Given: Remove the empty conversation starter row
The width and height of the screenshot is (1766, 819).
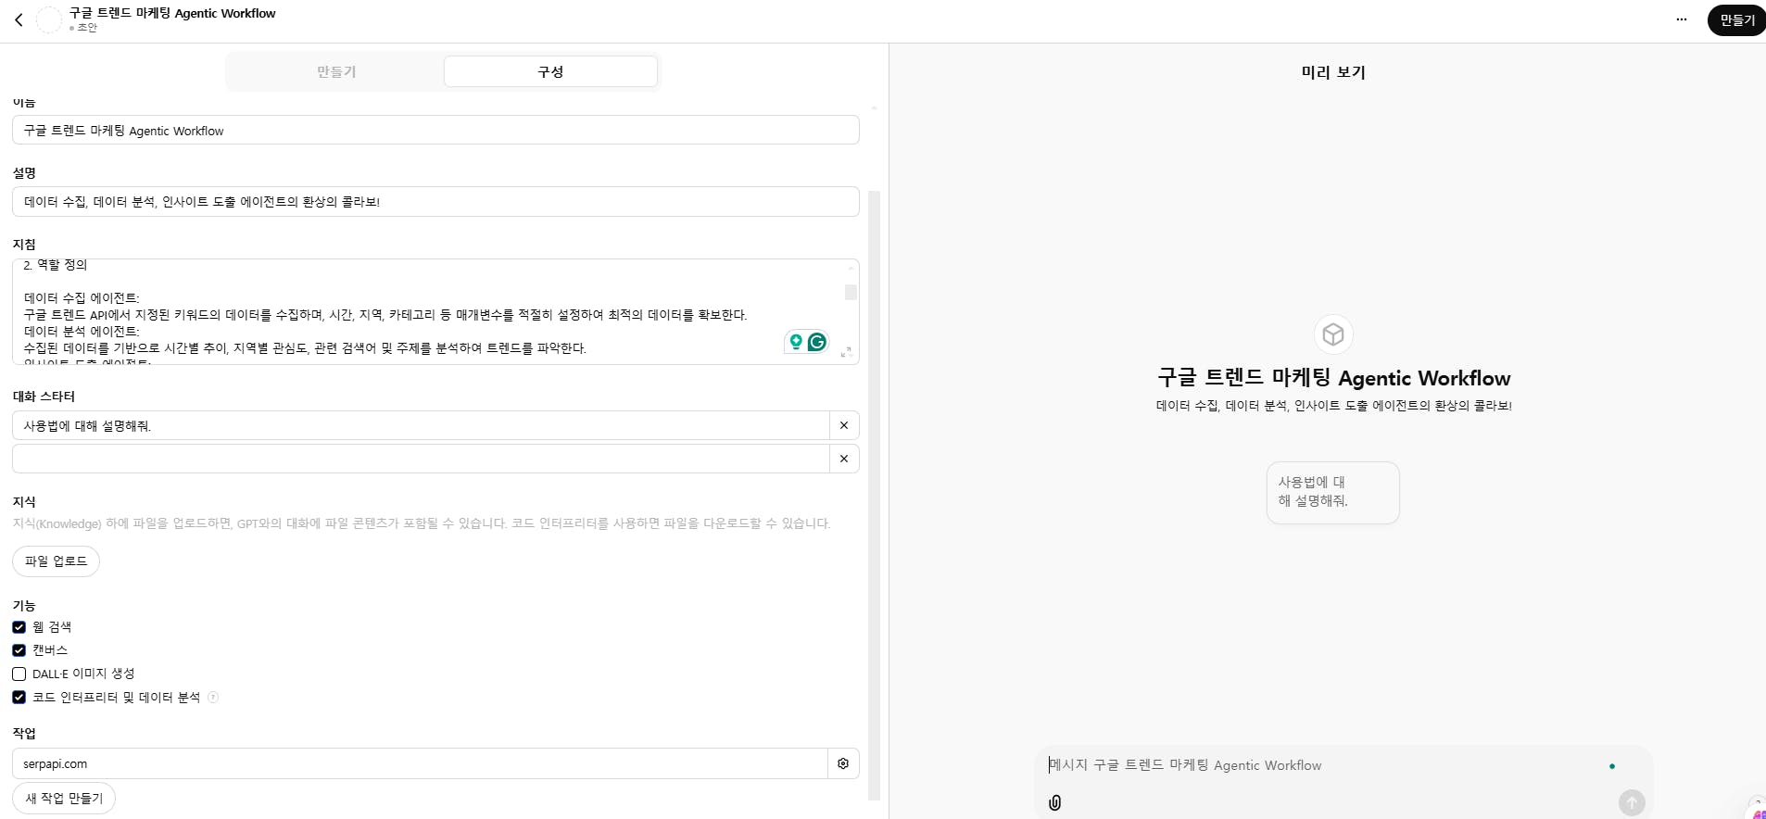Looking at the screenshot, I should [844, 459].
